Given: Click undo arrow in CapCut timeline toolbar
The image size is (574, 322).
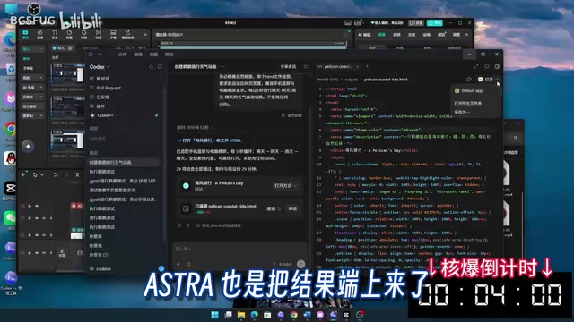Looking at the screenshot, I should click(x=56, y=175).
